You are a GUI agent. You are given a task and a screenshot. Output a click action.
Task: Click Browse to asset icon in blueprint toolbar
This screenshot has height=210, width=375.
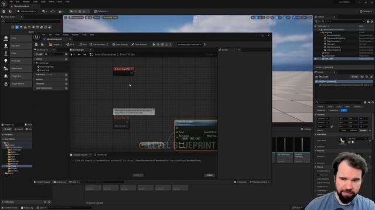coord(43,44)
